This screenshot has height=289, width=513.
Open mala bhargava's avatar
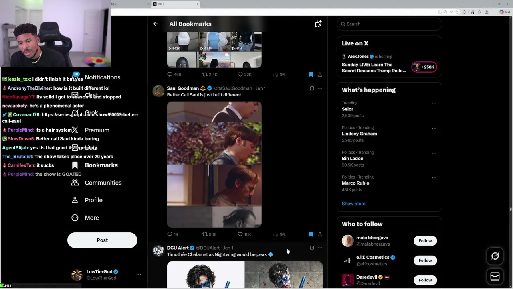click(x=348, y=241)
